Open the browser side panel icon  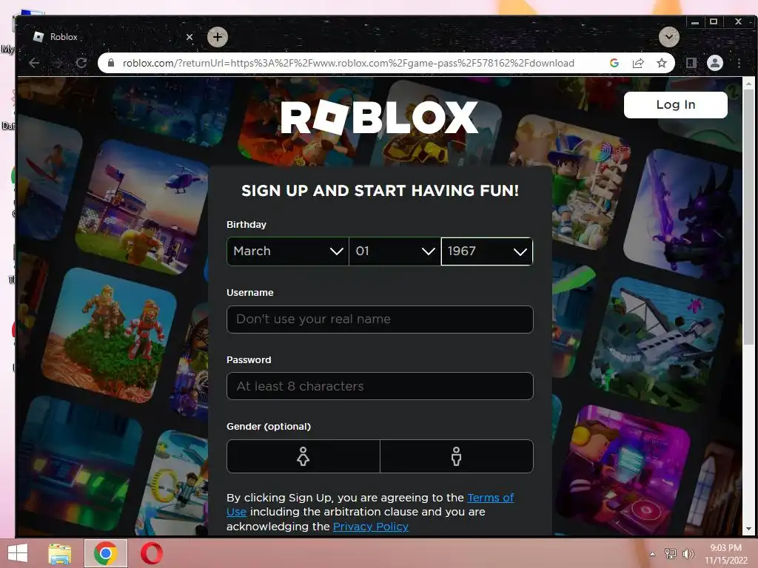691,63
